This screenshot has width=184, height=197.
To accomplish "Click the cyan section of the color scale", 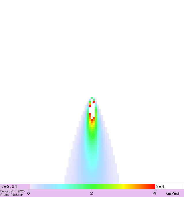I will point(61,187).
